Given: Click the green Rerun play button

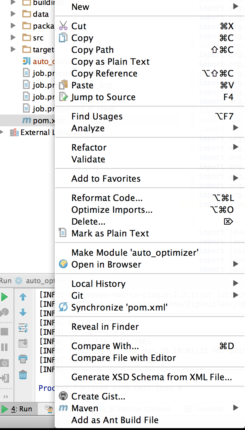Looking at the screenshot, I should [4, 297].
